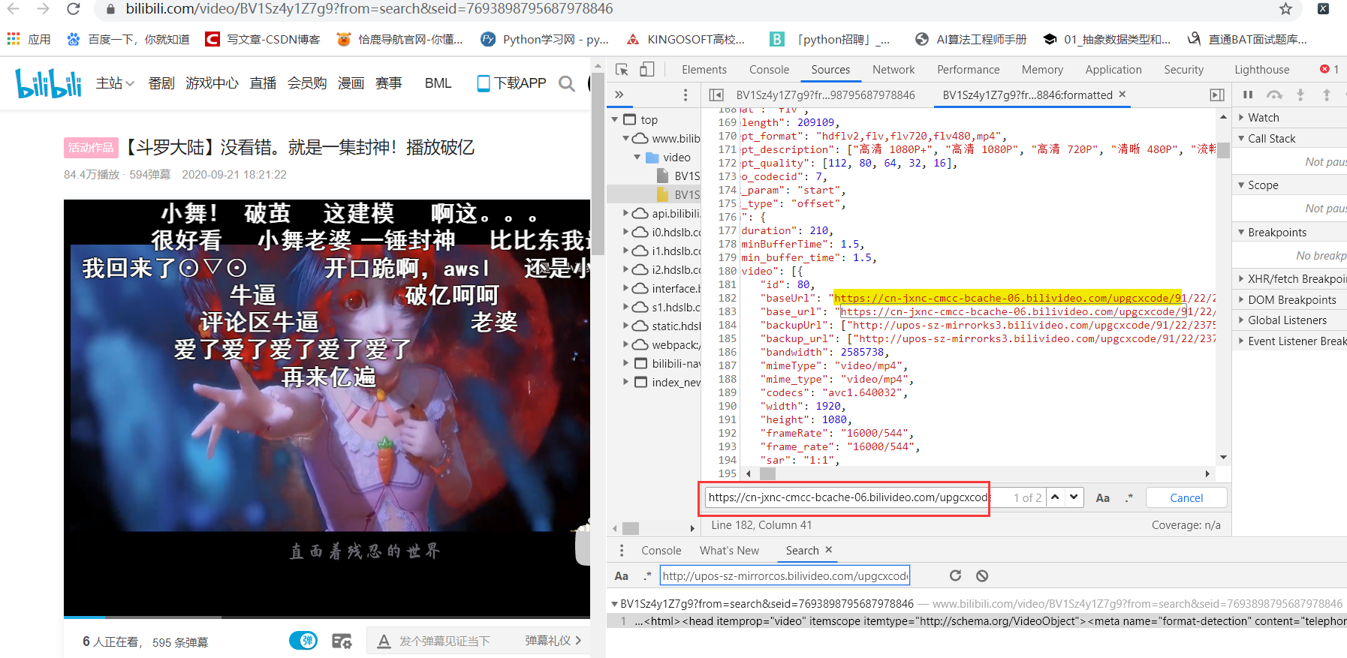Expand the static.hdslb domain node
The height and width of the screenshot is (658, 1347).
(x=625, y=326)
